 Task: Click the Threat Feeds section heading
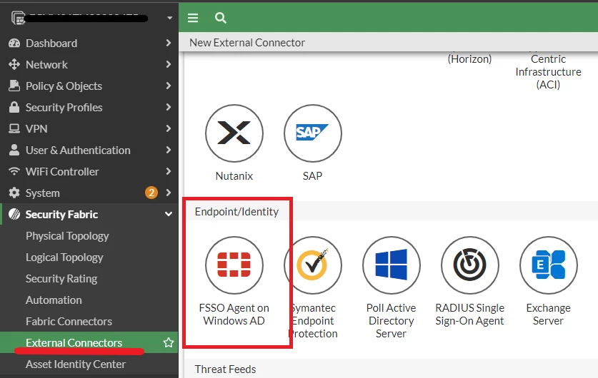coord(225,369)
